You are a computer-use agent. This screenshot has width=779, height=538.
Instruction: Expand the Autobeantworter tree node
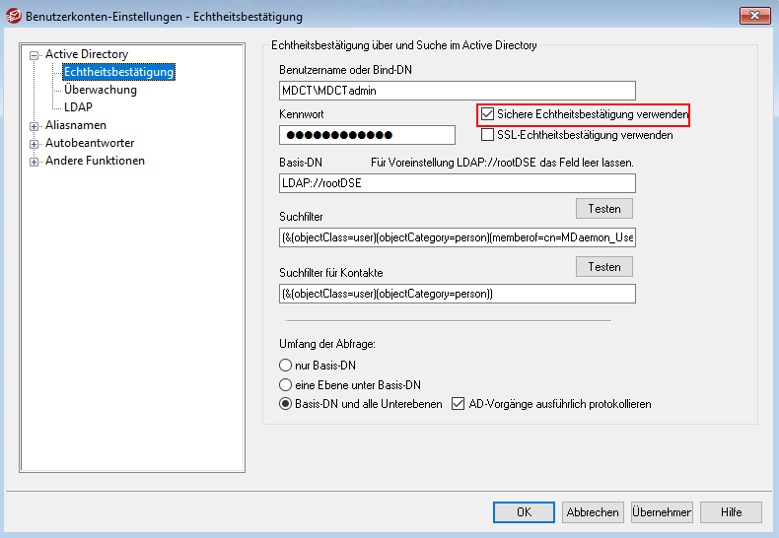35,144
